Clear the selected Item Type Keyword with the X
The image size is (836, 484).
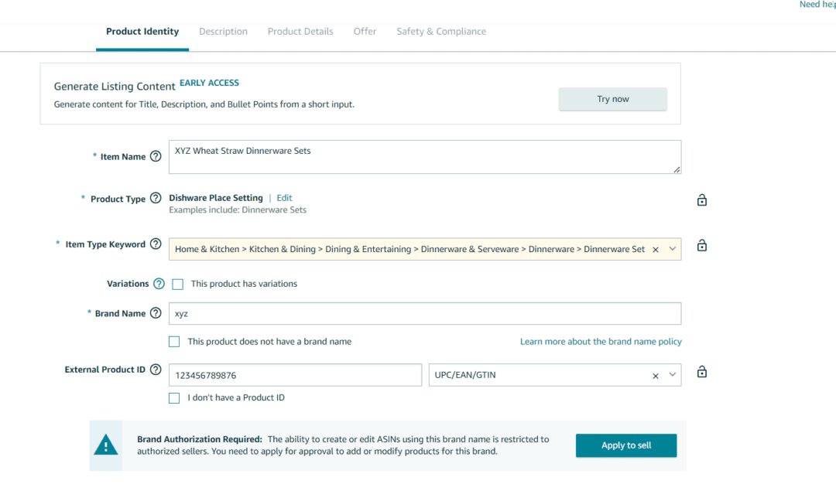655,249
